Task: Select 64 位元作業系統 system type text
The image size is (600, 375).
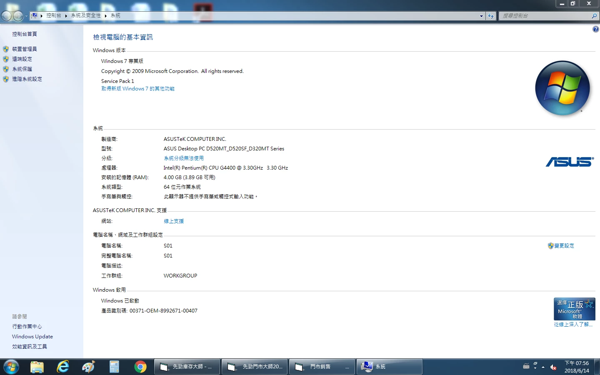Action: [x=182, y=187]
